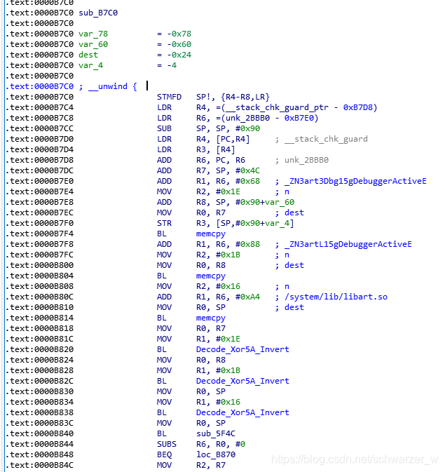
Task: Click _ZN3art3Dbg15gDebuggerActiveE comment
Action: click(355, 181)
